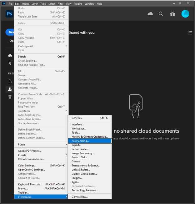The height and width of the screenshot is (204, 195).
Task: Expand the Purge submenu arrow
Action: point(66,144)
